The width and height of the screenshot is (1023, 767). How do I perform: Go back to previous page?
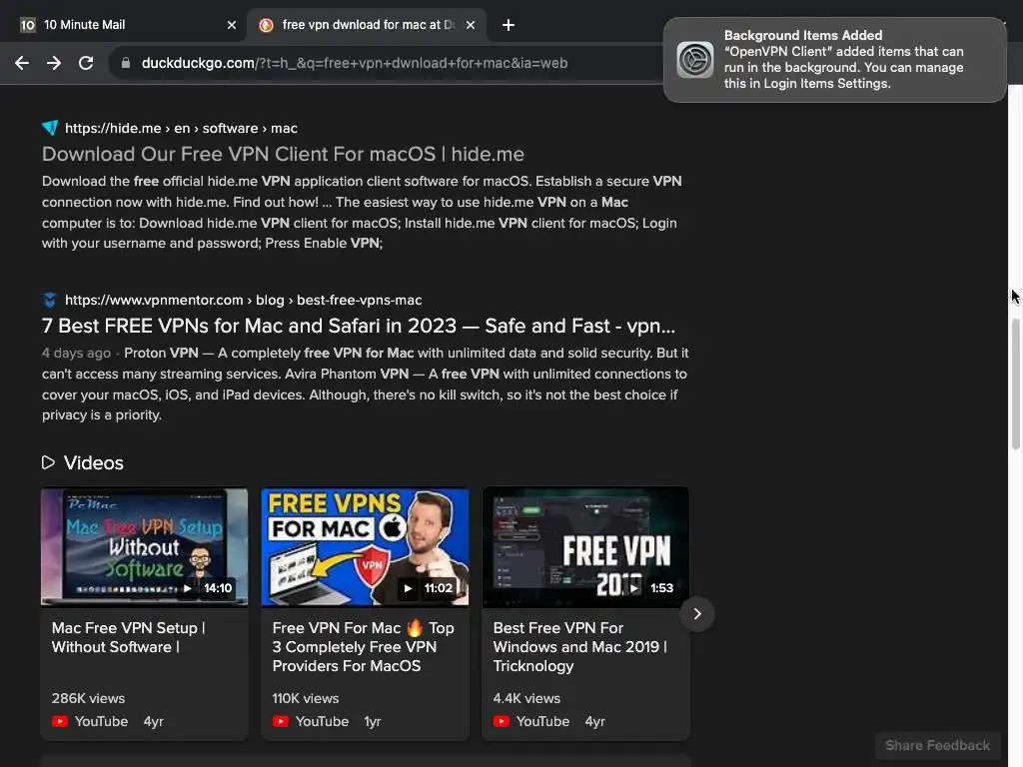(22, 63)
